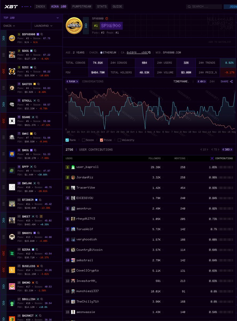
Task: Sort by CONTRIBUTIONS column arrow
Action: [x=212, y=158]
